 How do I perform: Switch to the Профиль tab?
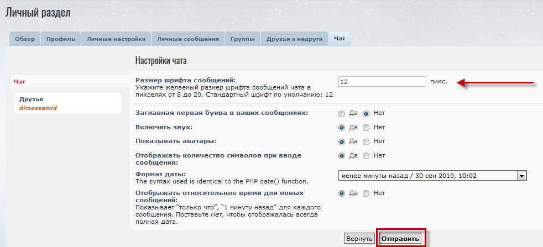[x=61, y=39]
